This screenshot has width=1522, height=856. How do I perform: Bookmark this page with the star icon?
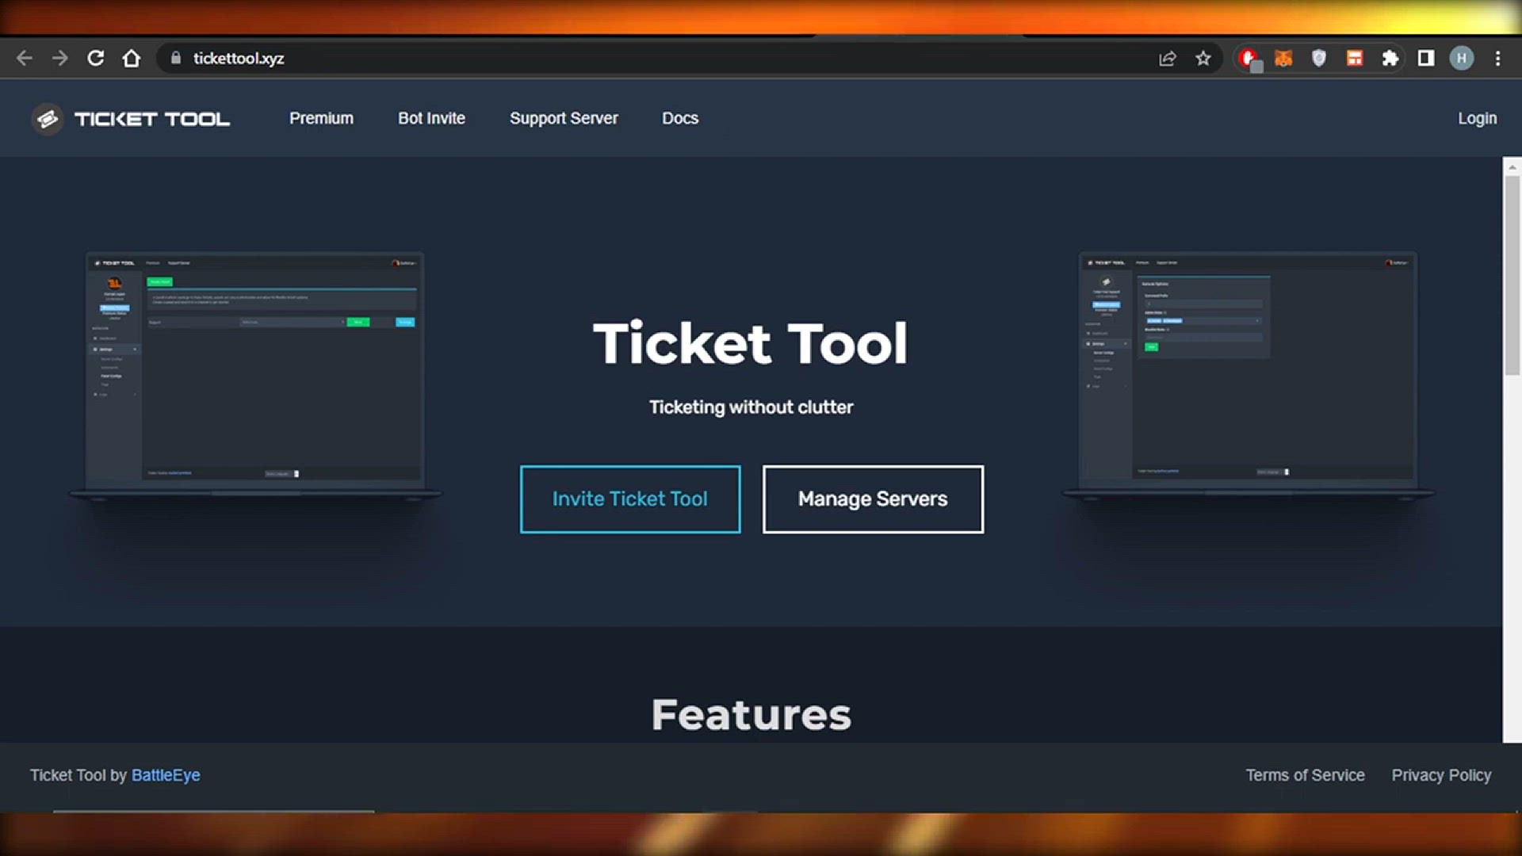coord(1203,58)
